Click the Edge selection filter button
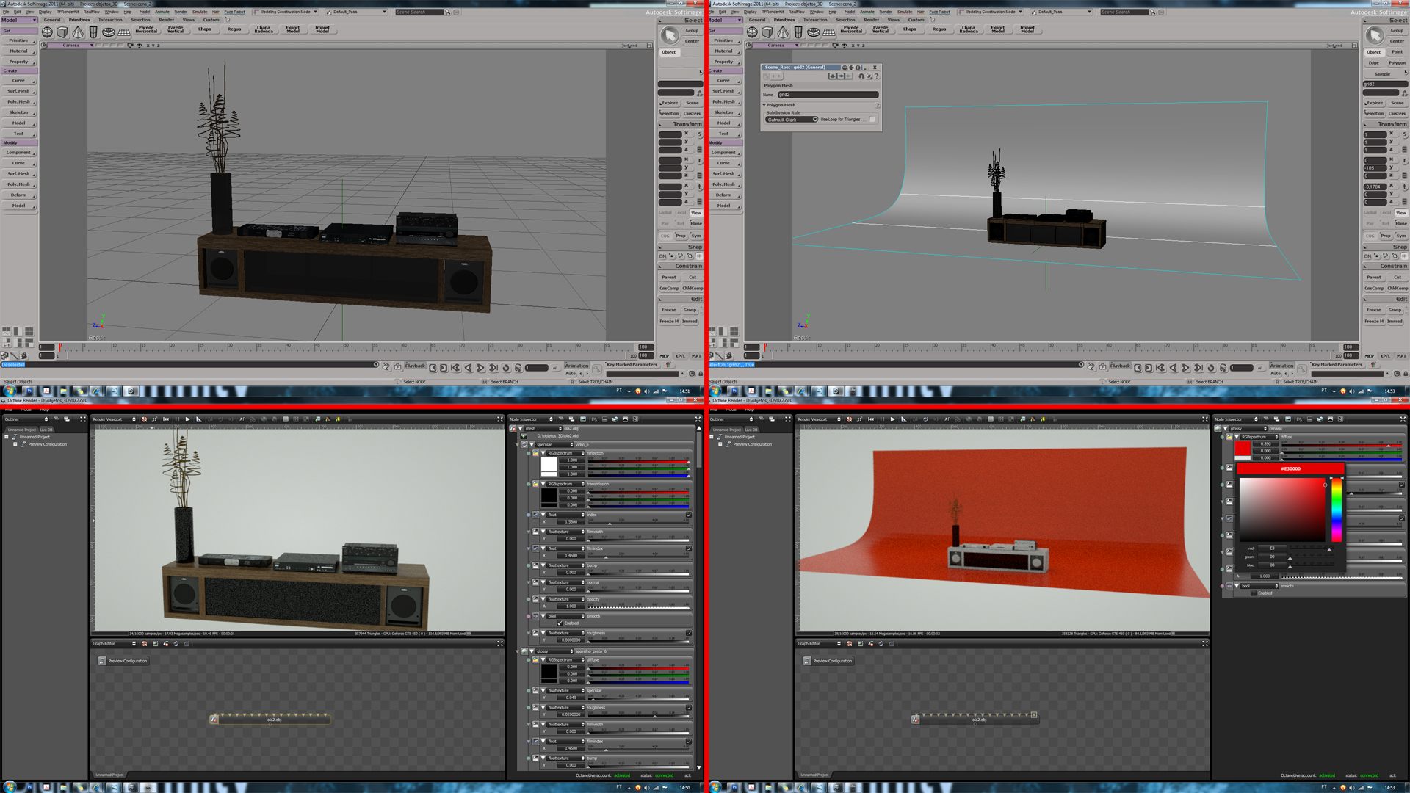This screenshot has height=793, width=1410. pos(1373,62)
